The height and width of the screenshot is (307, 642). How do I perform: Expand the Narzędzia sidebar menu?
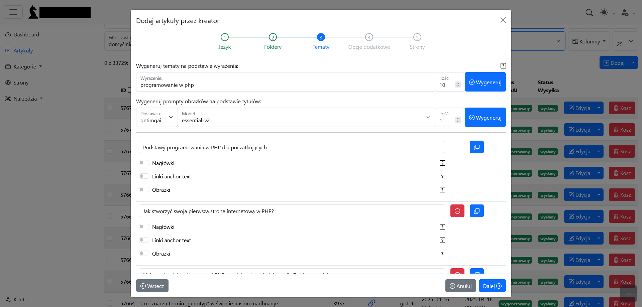point(24,99)
